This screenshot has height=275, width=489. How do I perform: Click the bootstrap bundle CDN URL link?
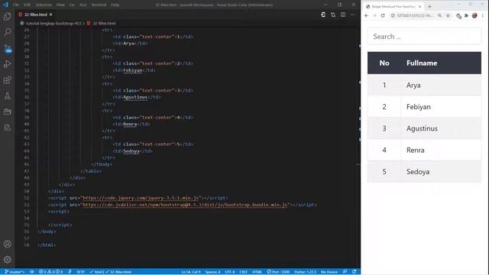[185, 205]
